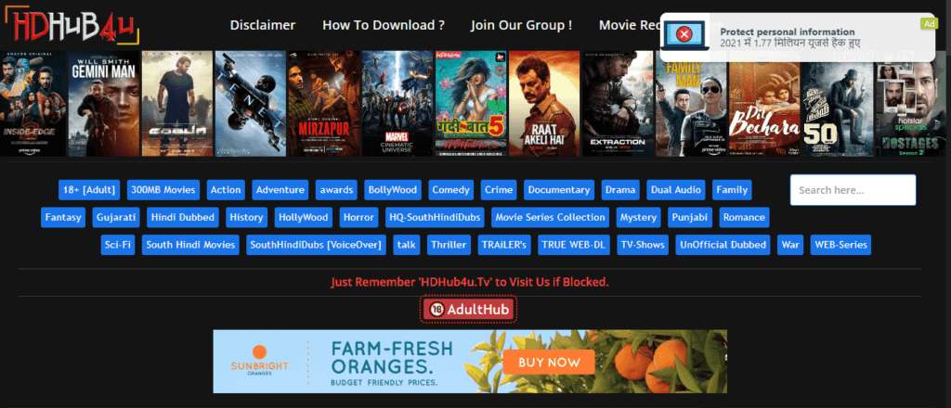Select TV-Shows category tag
951x408 pixels.
coord(643,245)
